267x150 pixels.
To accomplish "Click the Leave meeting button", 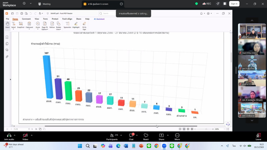I will 258,136.
